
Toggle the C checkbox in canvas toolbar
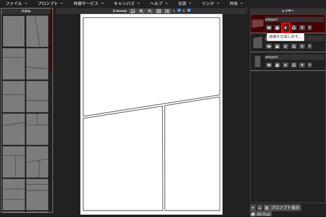[x=189, y=10]
